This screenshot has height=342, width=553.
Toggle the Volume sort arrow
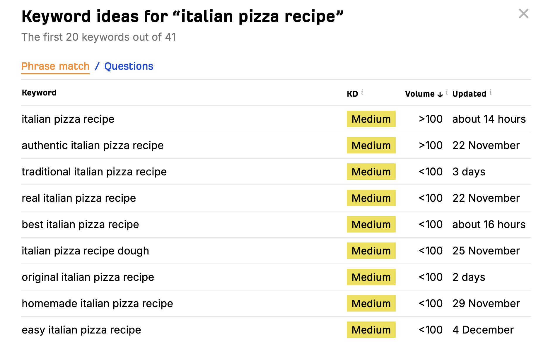coord(440,94)
